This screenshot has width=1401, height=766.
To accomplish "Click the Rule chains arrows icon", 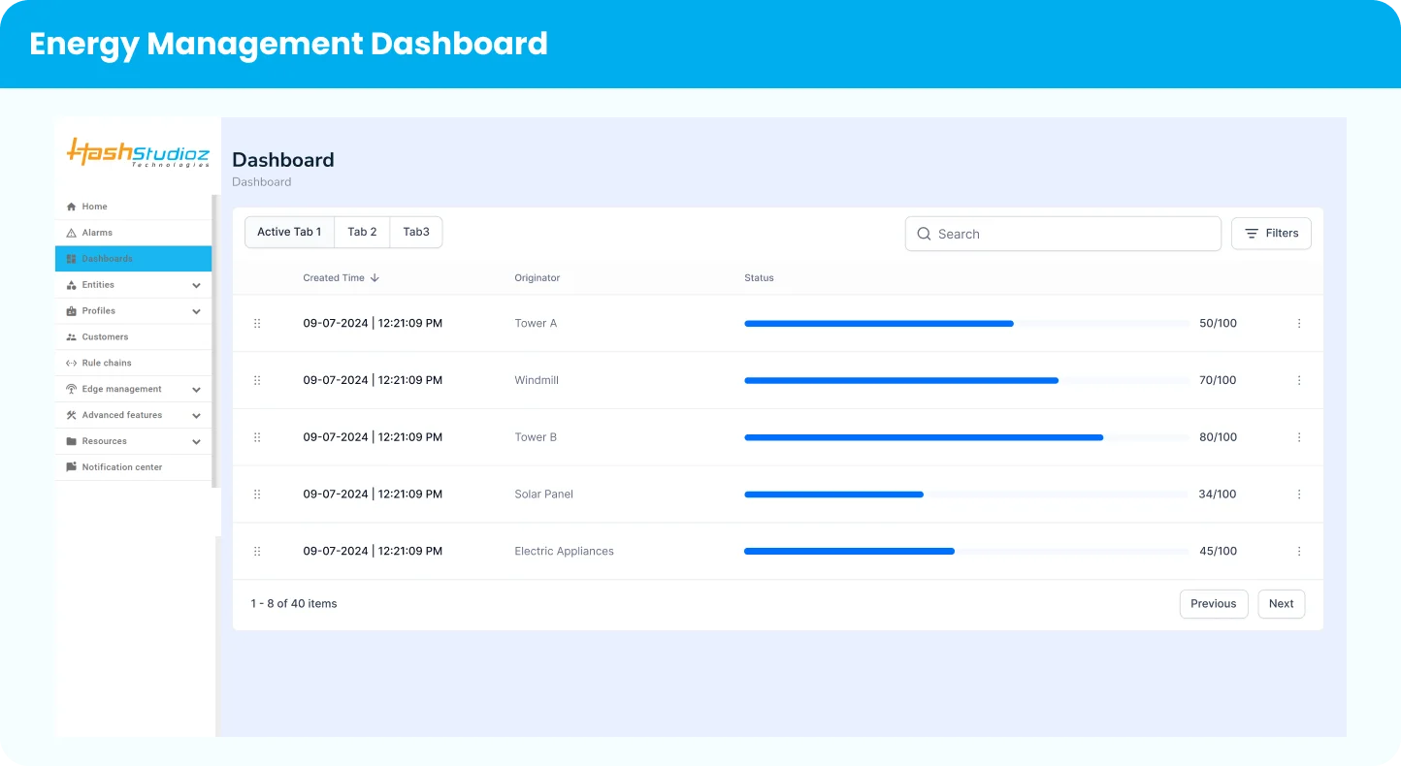I will point(71,363).
